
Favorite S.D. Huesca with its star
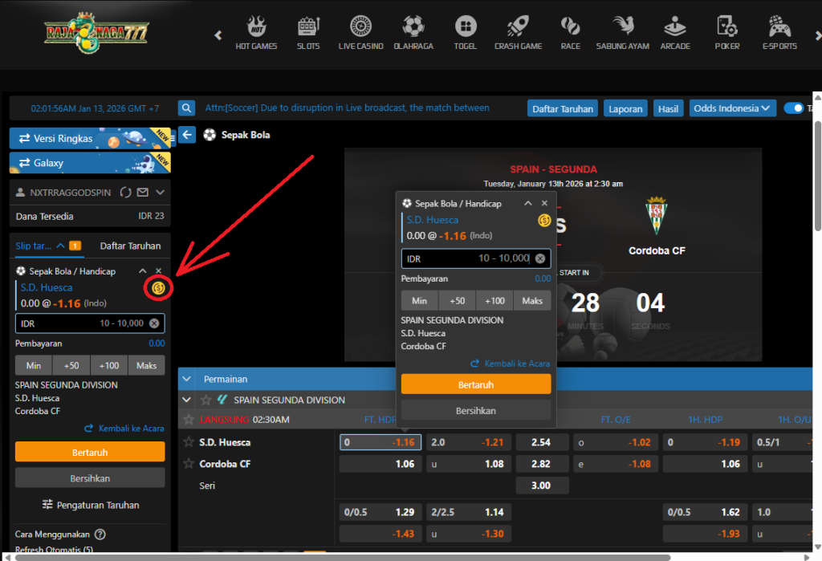pos(189,442)
